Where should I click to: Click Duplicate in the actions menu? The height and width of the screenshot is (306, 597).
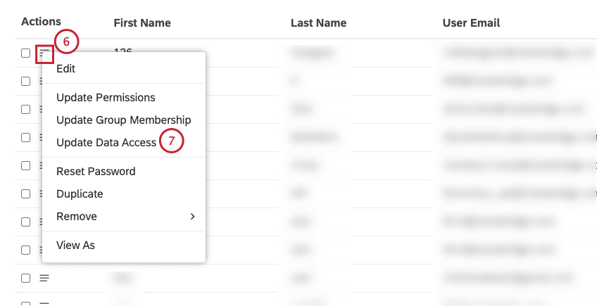pyautogui.click(x=80, y=193)
